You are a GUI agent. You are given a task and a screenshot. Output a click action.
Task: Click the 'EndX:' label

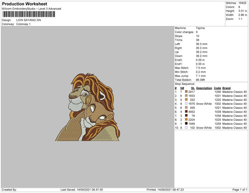point(178,60)
